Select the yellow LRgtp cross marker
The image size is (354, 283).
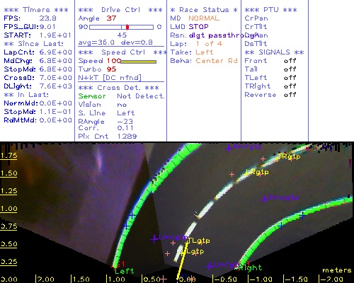(x=247, y=172)
